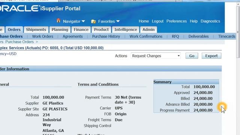240x135 pixels.
Task: Switch to the Intelligence tab
Action: pyautogui.click(x=126, y=30)
